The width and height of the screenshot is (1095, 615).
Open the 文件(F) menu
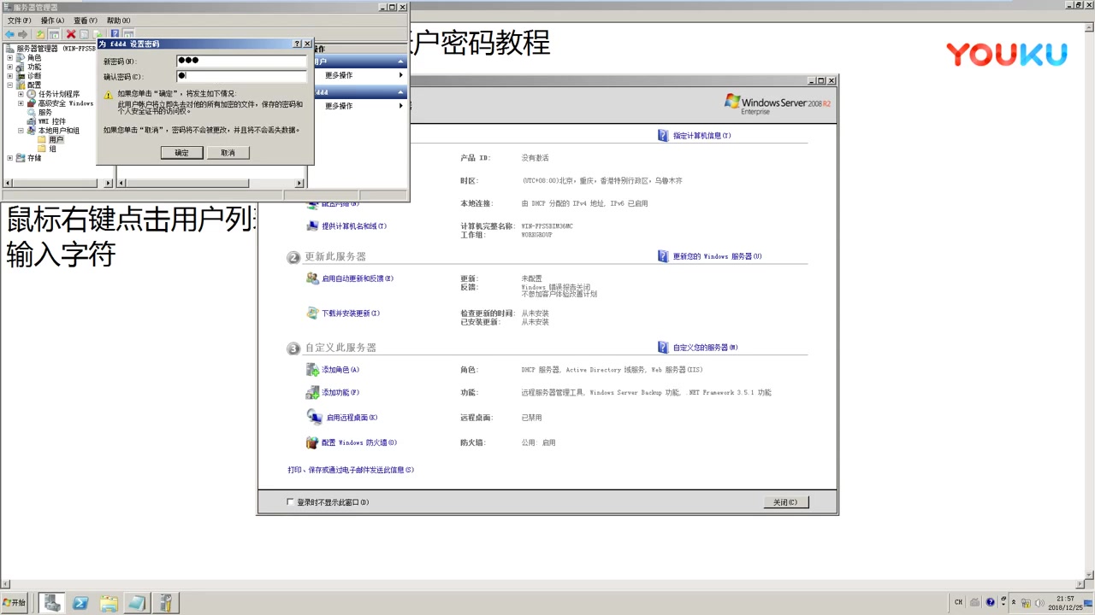20,20
